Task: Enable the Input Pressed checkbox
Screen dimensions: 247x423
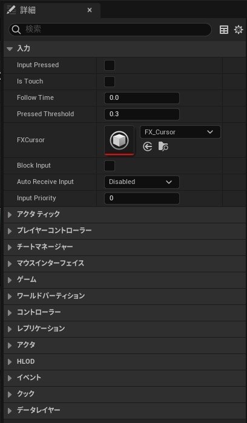Action: coord(110,65)
